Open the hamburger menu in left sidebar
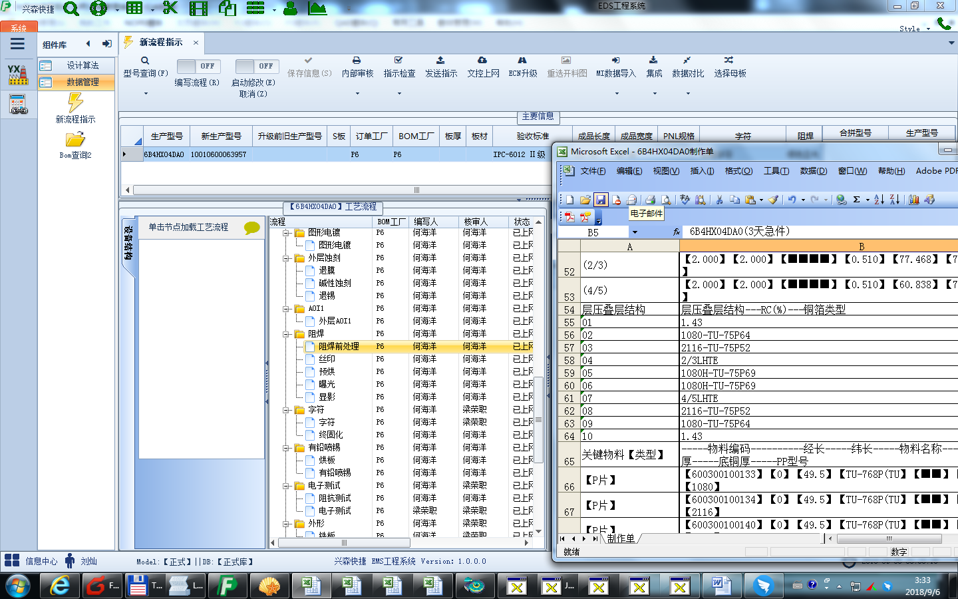The width and height of the screenshot is (958, 599). [x=17, y=44]
